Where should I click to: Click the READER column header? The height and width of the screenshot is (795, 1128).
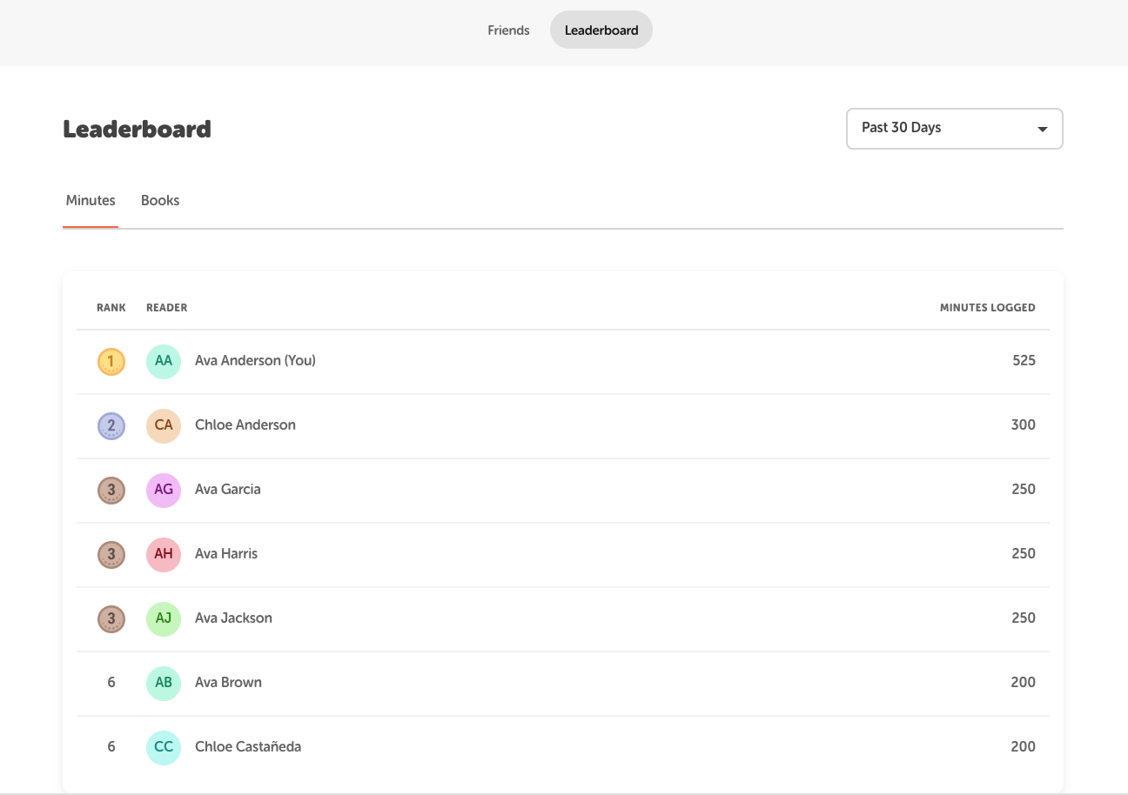(x=167, y=308)
